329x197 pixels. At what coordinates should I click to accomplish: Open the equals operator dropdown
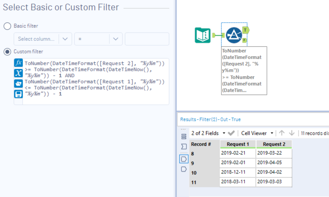click(x=115, y=39)
